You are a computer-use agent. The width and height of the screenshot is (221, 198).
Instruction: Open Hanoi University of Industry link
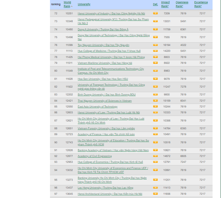click(111, 13)
